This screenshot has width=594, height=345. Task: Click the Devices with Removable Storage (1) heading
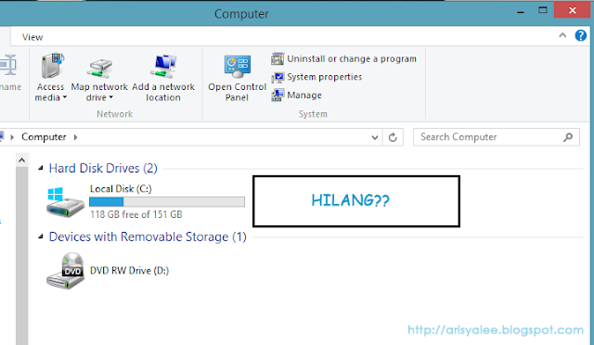point(148,236)
